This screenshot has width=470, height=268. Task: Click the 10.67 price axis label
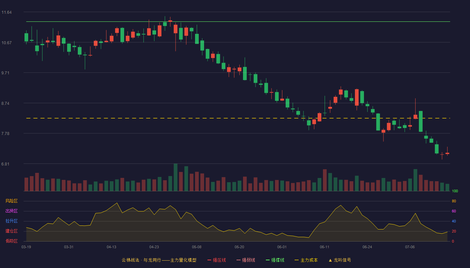click(x=6, y=43)
